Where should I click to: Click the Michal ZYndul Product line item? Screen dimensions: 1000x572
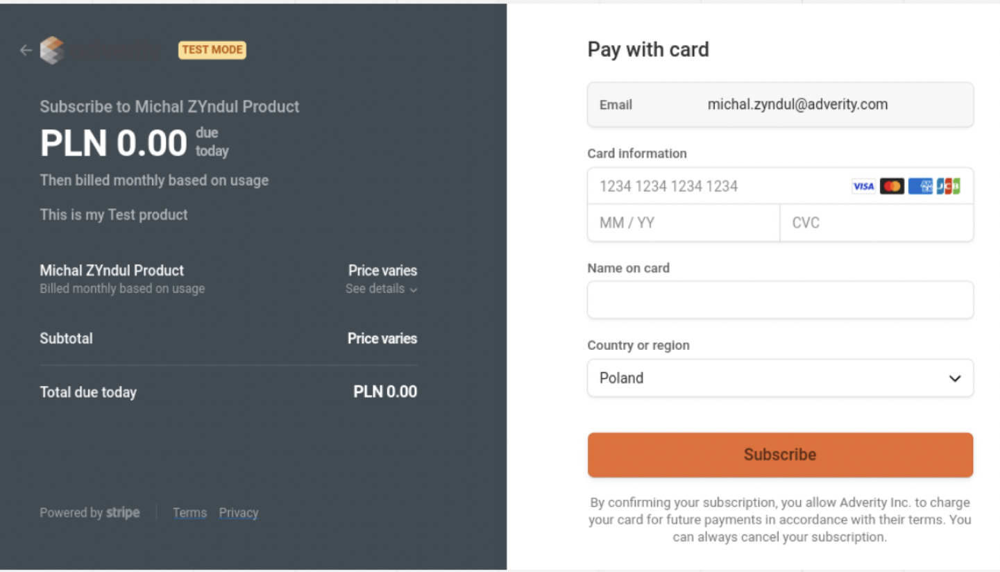112,271
